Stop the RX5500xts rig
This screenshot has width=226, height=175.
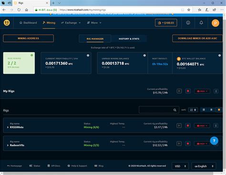tap(188, 125)
